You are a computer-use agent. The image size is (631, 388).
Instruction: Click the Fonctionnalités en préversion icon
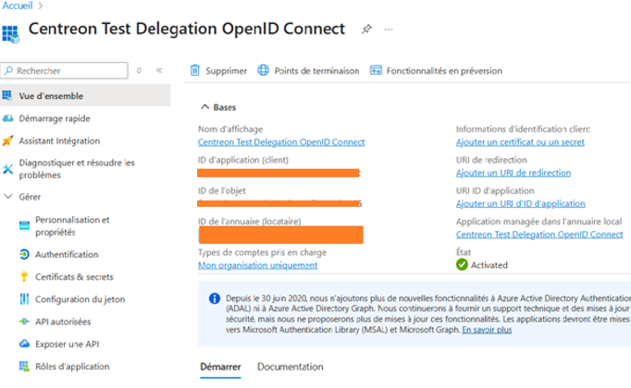tap(376, 70)
